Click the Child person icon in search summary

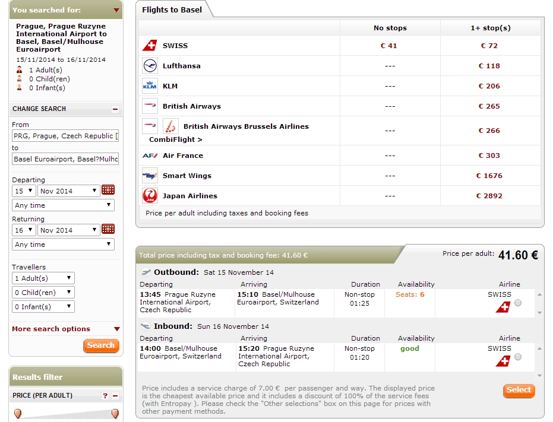pyautogui.click(x=20, y=78)
